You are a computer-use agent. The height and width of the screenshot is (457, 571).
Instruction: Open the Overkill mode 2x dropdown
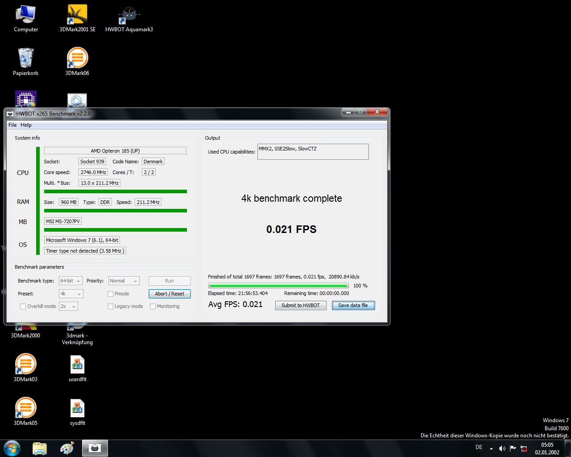pyautogui.click(x=68, y=306)
